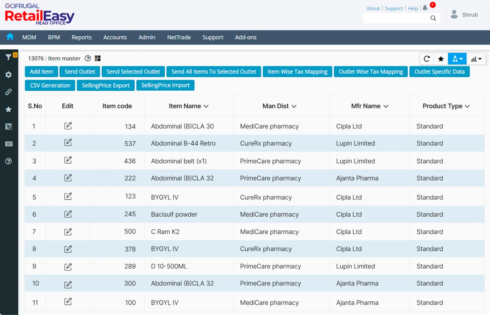Mark Item master screen as favorite

click(x=441, y=59)
